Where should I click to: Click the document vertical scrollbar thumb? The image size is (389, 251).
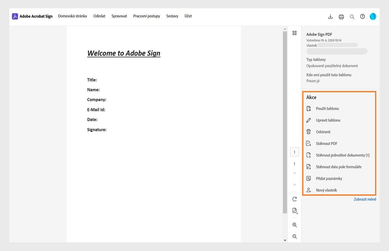pos(285,122)
